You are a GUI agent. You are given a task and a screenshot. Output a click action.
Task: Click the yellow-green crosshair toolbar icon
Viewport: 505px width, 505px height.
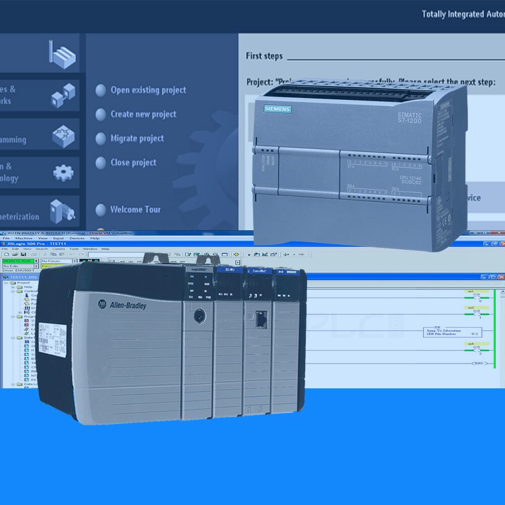[236, 255]
